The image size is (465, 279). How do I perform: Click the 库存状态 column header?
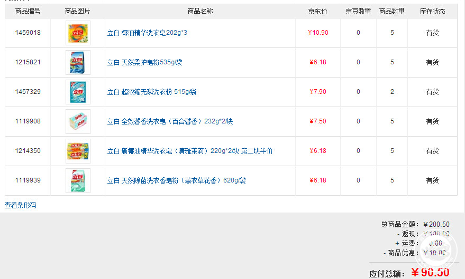coord(432,11)
